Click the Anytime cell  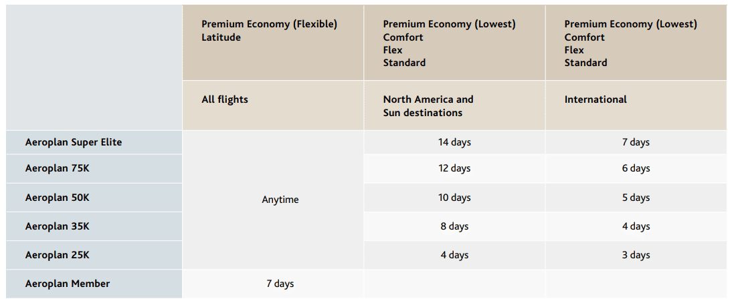(x=280, y=200)
